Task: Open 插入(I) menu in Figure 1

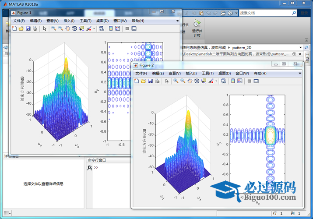Action: pyautogui.click(x=69, y=21)
